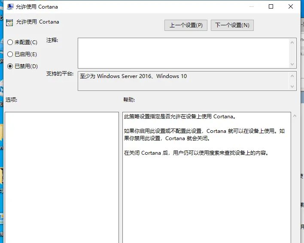This screenshot has width=304, height=243.
Task: Click the supported platform box scroll down arrow
Action: click(x=292, y=86)
